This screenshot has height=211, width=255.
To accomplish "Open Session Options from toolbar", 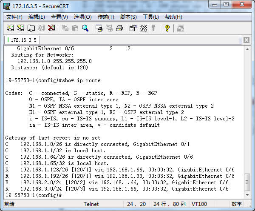I will point(133,28).
